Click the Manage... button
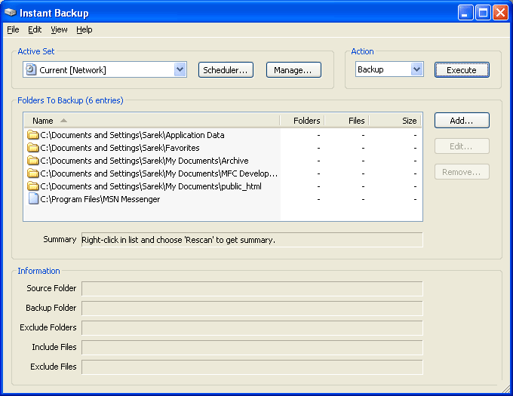513x396 pixels. 293,69
